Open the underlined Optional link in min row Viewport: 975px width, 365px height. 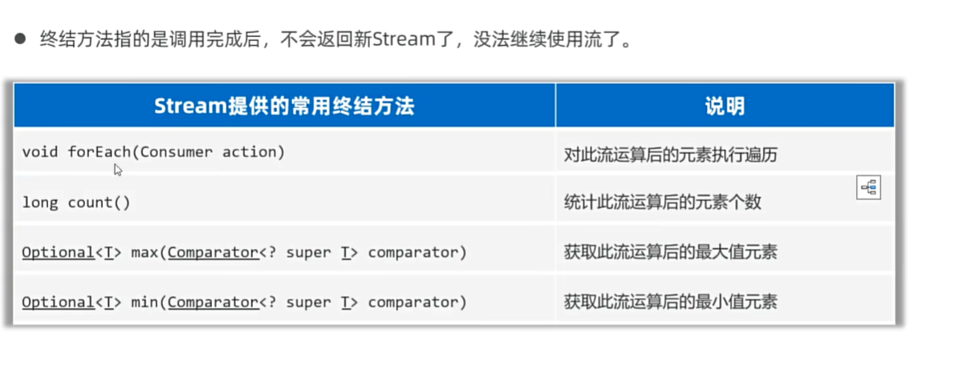tap(58, 302)
